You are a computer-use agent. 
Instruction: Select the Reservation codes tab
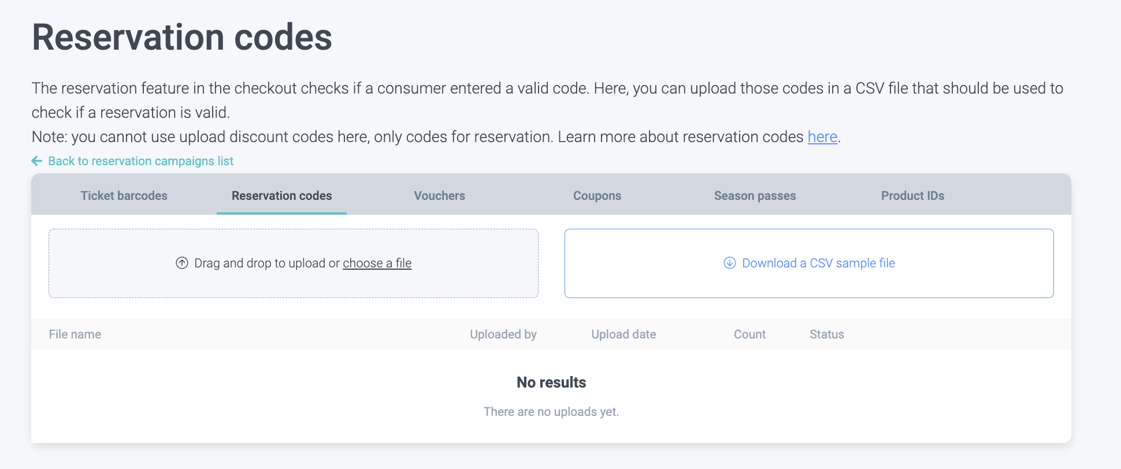tap(281, 196)
